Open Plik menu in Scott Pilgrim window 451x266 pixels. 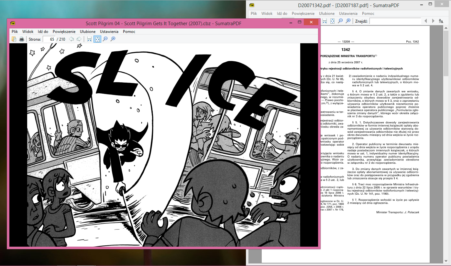coord(15,32)
